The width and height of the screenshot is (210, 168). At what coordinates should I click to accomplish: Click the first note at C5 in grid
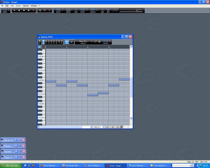pos(51,81)
